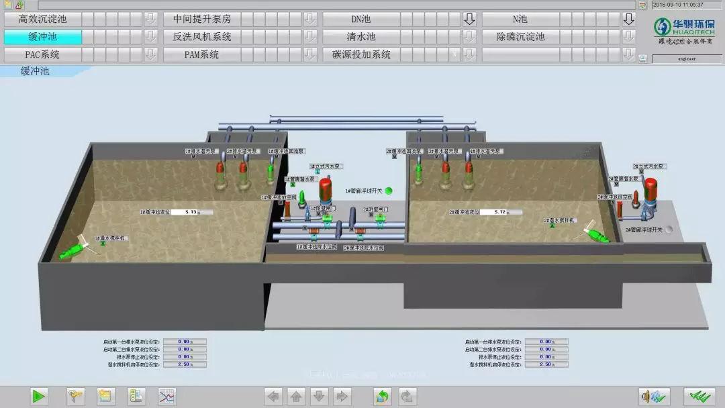Open the user login key icon
Viewport: 725px width, 408px height.
[75, 397]
